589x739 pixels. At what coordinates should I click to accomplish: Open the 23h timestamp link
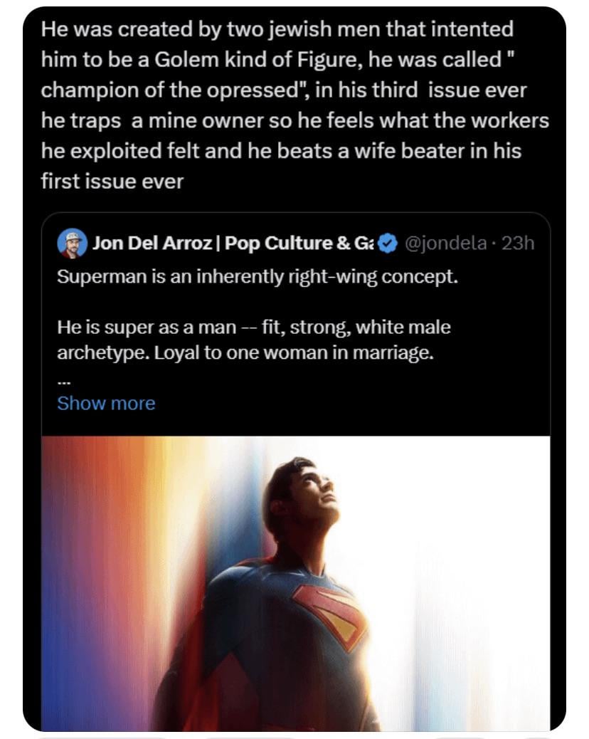coord(518,244)
